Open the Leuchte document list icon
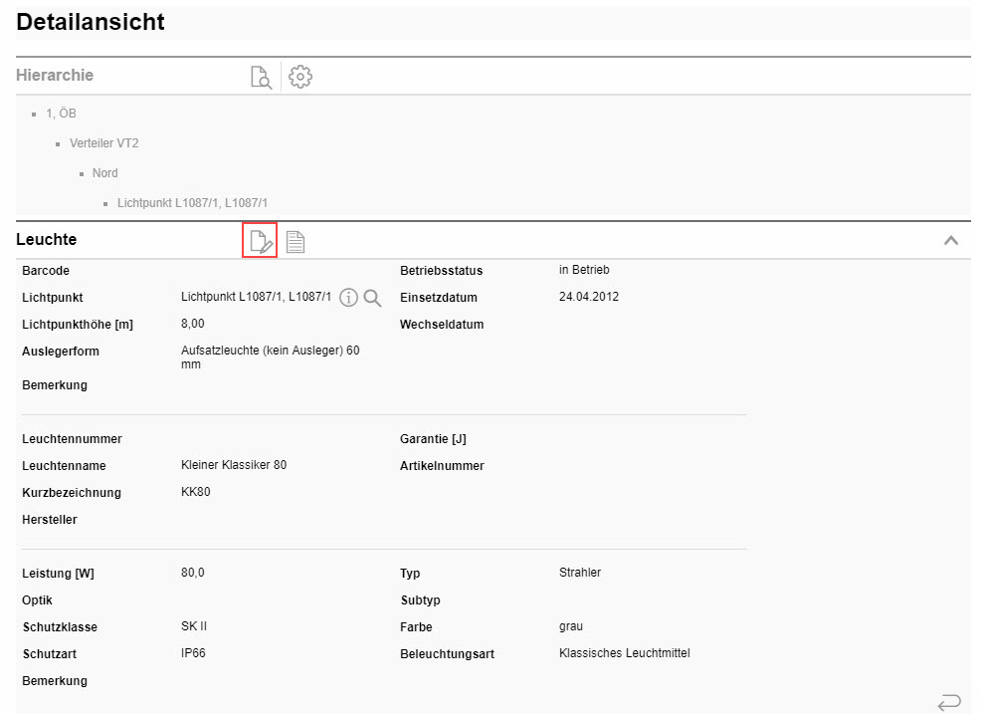Viewport: 995px width, 714px height. point(296,241)
